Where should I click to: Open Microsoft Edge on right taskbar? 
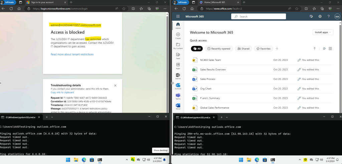point(257,160)
